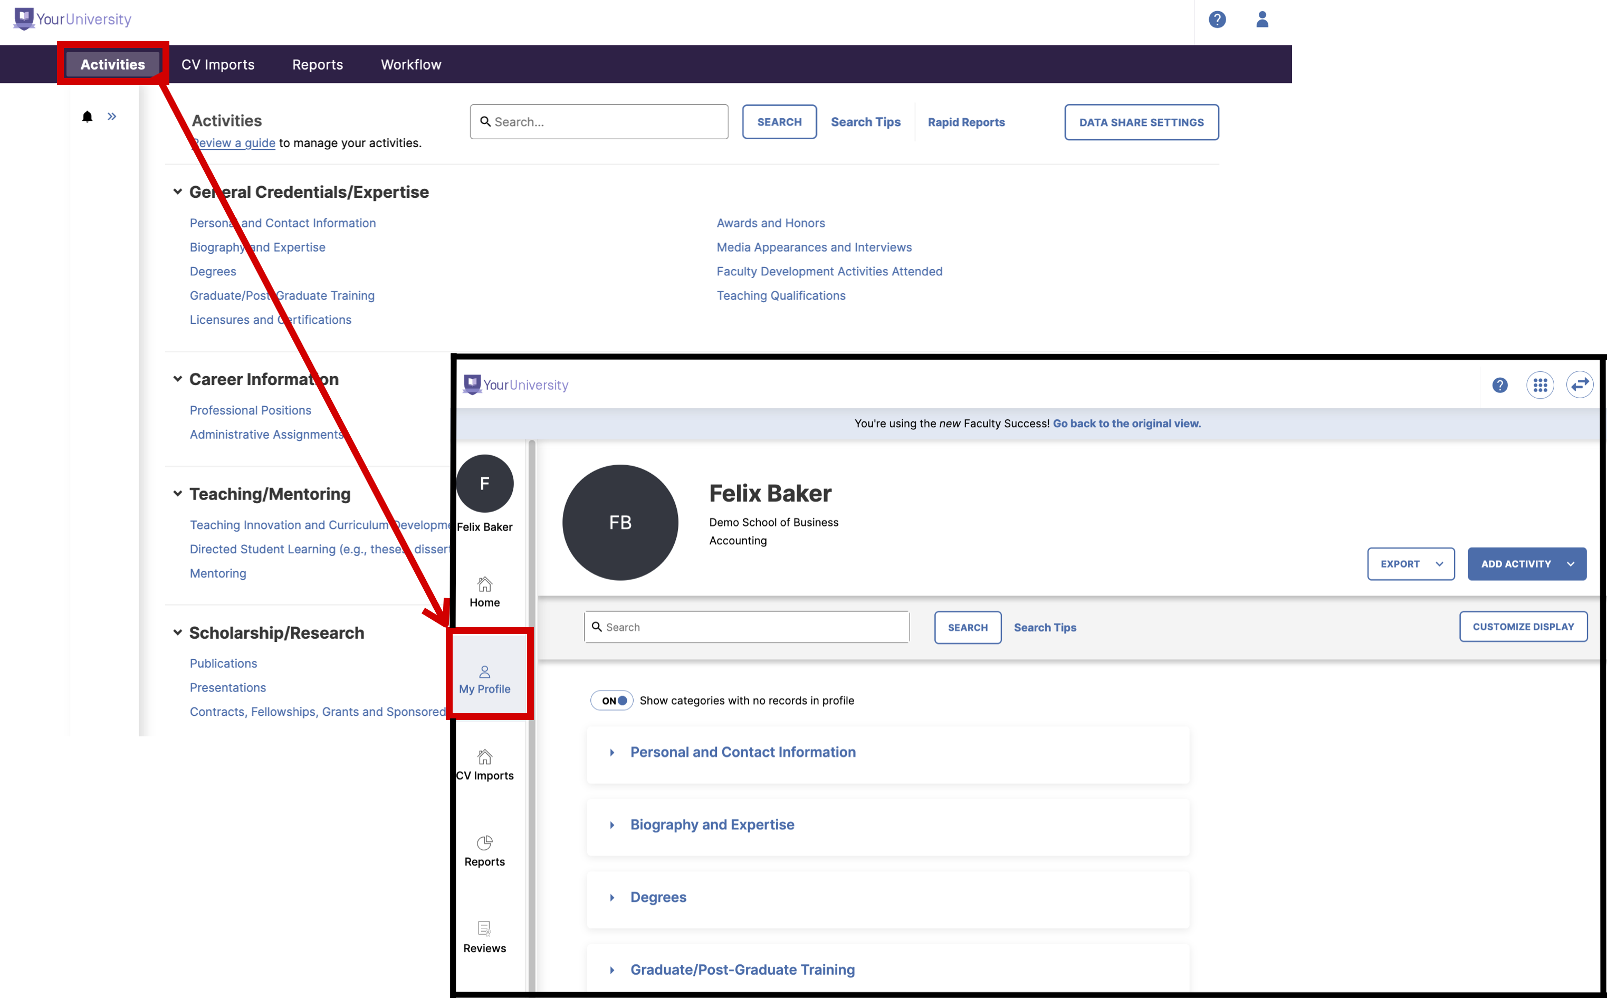Open Rapid Reports link
This screenshot has height=998, width=1607.
pyautogui.click(x=966, y=122)
